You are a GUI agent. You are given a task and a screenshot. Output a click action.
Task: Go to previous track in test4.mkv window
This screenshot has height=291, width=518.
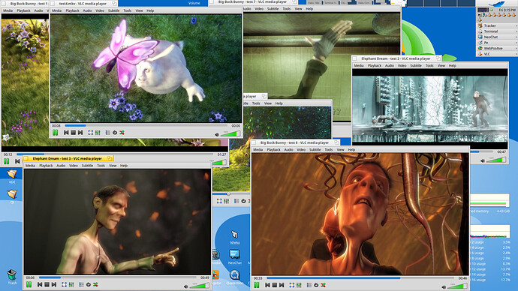coord(66,133)
